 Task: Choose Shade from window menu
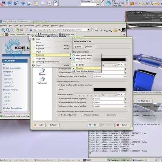52,52
